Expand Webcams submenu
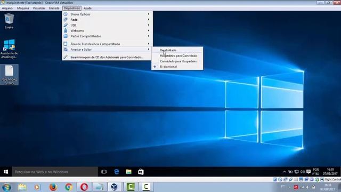Image resolution: width=341 pixels, height=192 pixels. (x=108, y=31)
